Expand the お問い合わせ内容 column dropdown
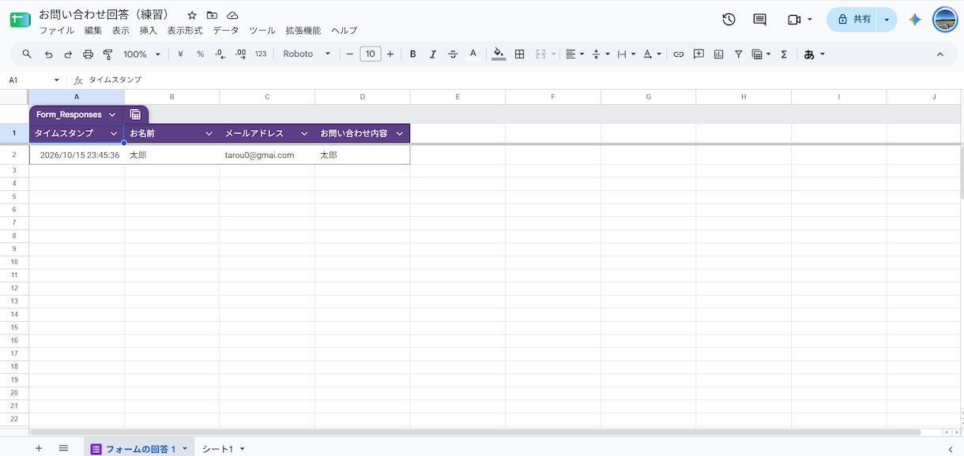 pyautogui.click(x=399, y=133)
